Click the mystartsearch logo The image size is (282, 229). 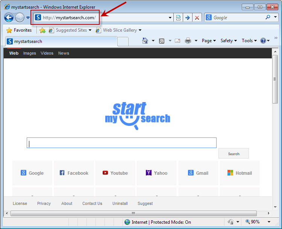138,116
